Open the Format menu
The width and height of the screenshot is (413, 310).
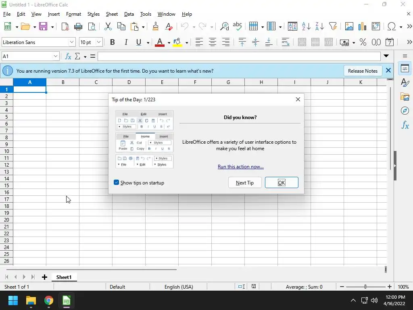point(73,14)
